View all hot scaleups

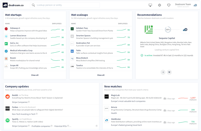[x=101, y=75]
